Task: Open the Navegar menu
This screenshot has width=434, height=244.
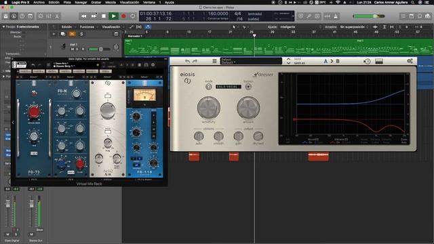Action: pos(81,2)
